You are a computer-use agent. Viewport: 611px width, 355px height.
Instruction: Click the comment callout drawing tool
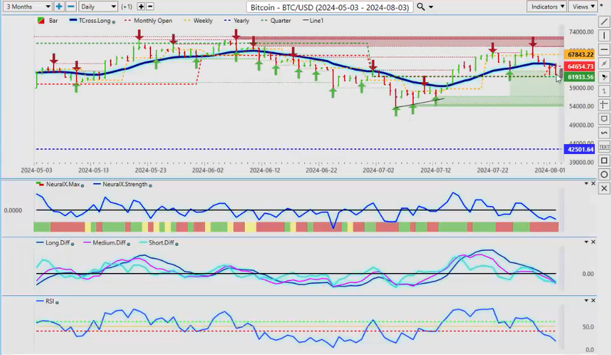tap(604, 119)
